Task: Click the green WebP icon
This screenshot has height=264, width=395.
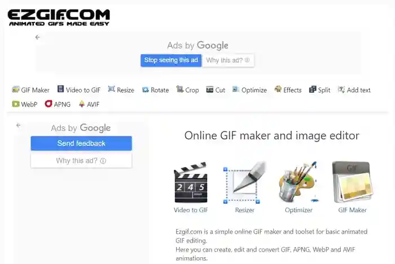Action: (16, 104)
